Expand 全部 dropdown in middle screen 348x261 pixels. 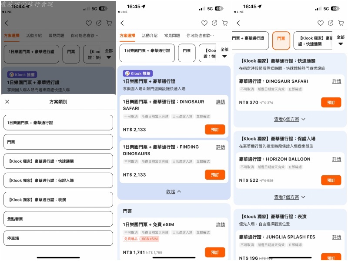(224, 53)
